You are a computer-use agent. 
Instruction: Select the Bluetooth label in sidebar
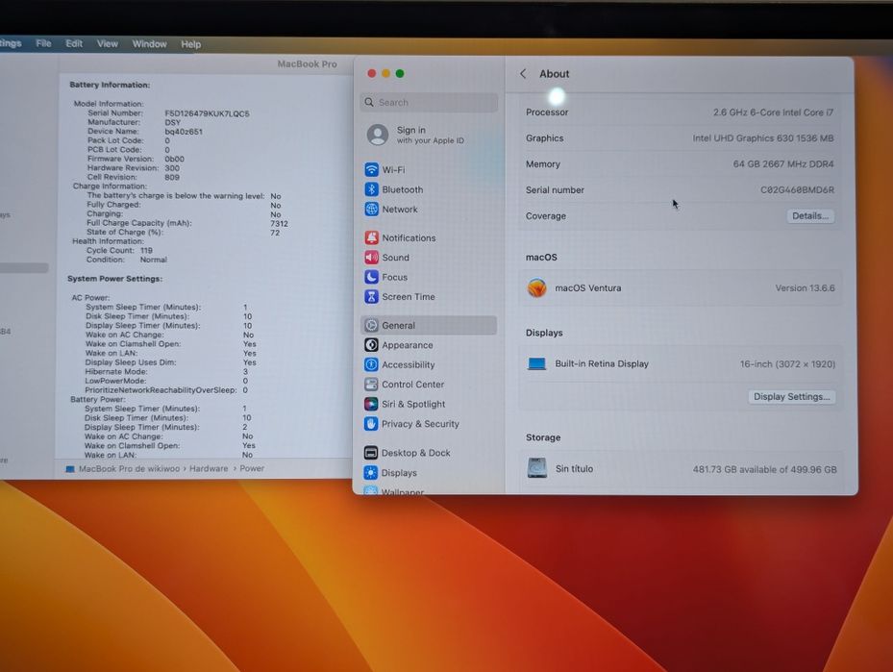tap(403, 189)
